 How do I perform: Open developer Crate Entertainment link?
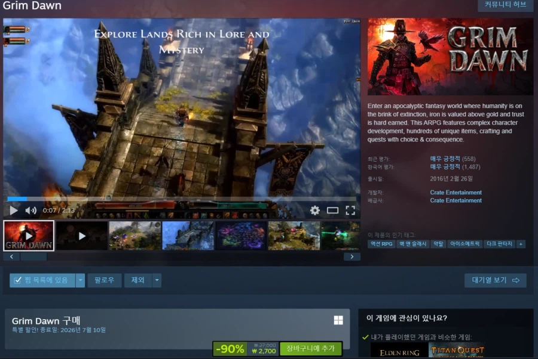tap(456, 193)
